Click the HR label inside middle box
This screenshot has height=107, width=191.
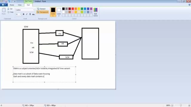click(x=63, y=44)
